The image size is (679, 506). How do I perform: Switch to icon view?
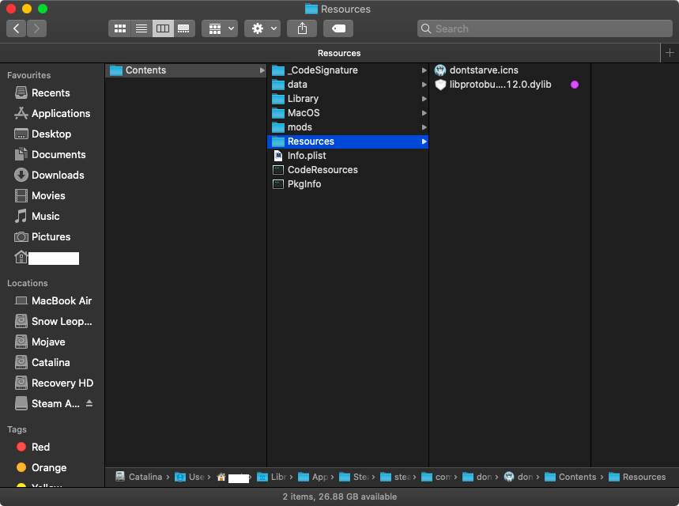pos(120,28)
